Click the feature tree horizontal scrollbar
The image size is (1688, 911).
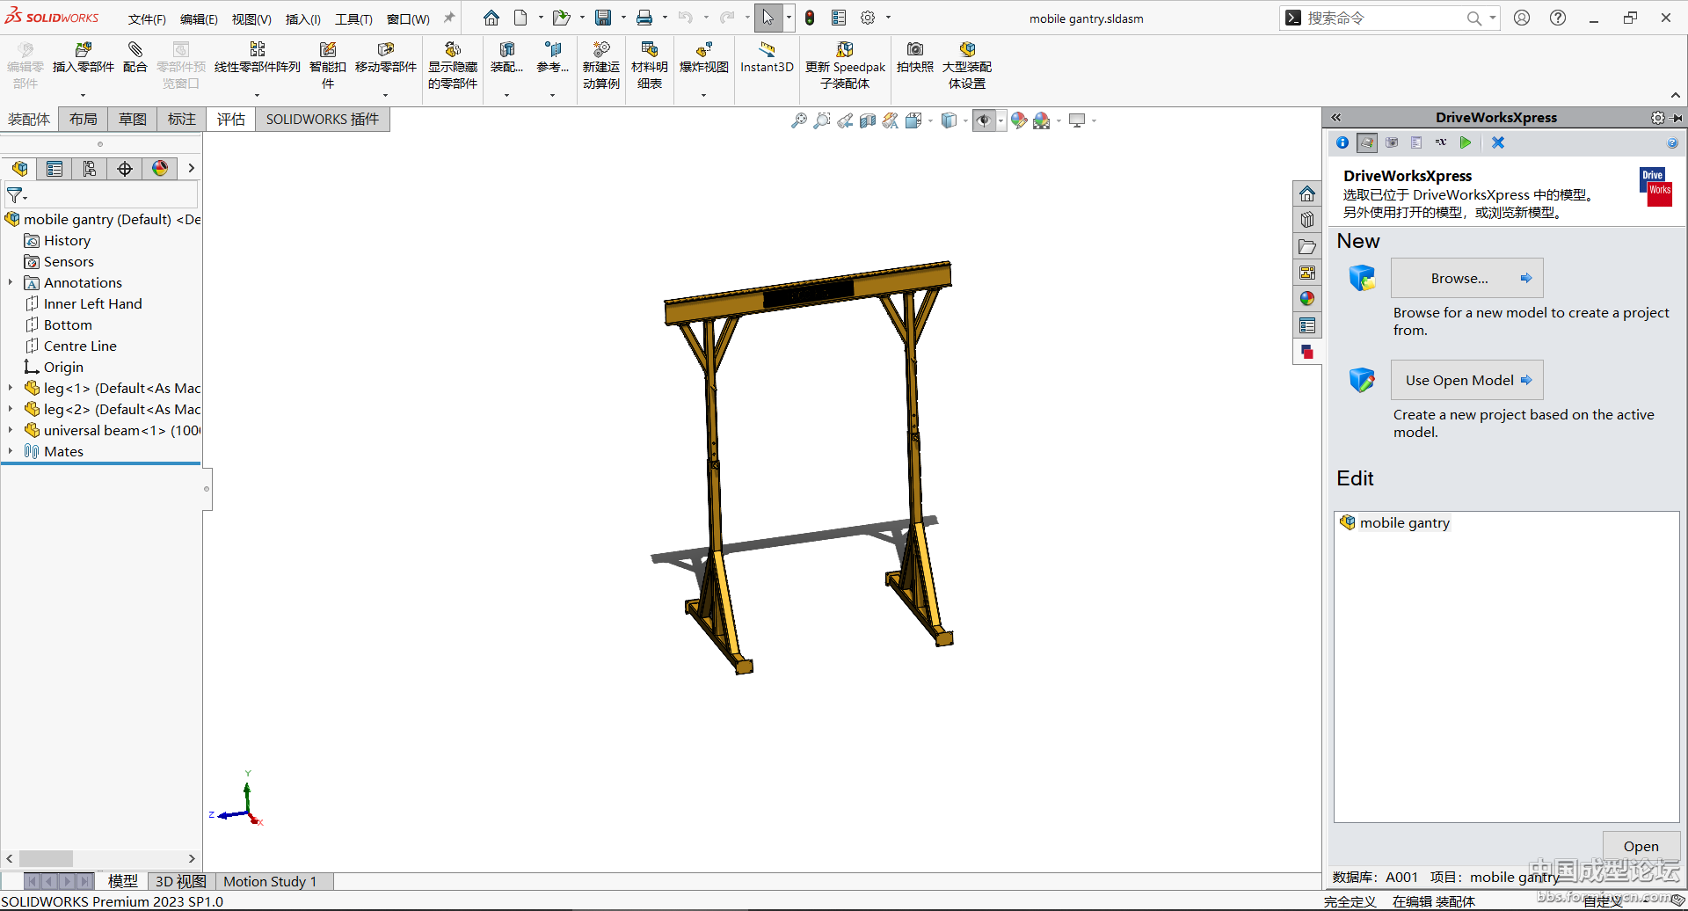(47, 858)
